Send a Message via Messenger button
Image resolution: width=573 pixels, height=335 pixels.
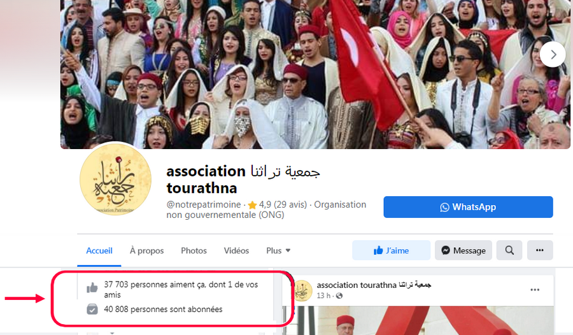pyautogui.click(x=463, y=250)
